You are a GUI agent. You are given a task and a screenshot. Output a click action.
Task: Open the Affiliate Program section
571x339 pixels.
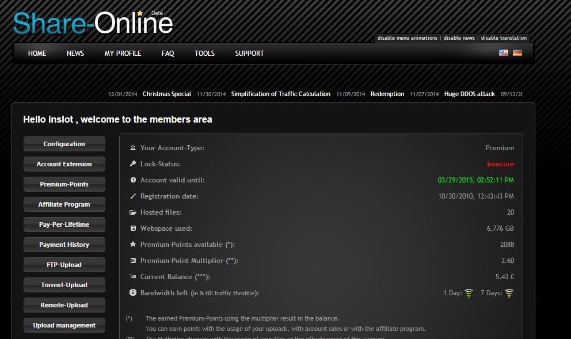(x=64, y=204)
